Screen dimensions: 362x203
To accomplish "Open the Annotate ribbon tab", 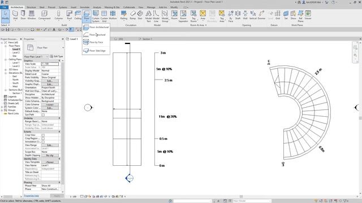I will [x=85, y=7].
